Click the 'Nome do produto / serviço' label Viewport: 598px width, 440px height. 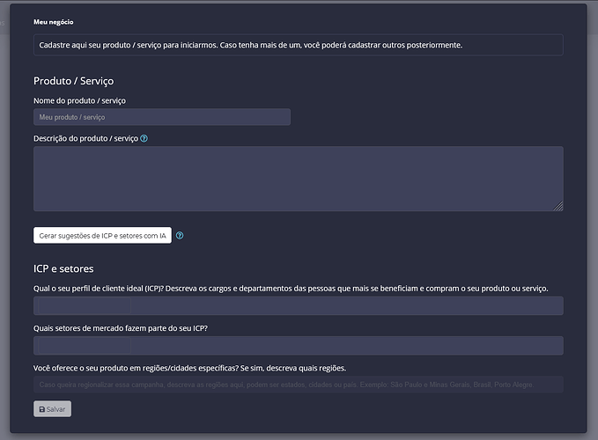pos(85,100)
